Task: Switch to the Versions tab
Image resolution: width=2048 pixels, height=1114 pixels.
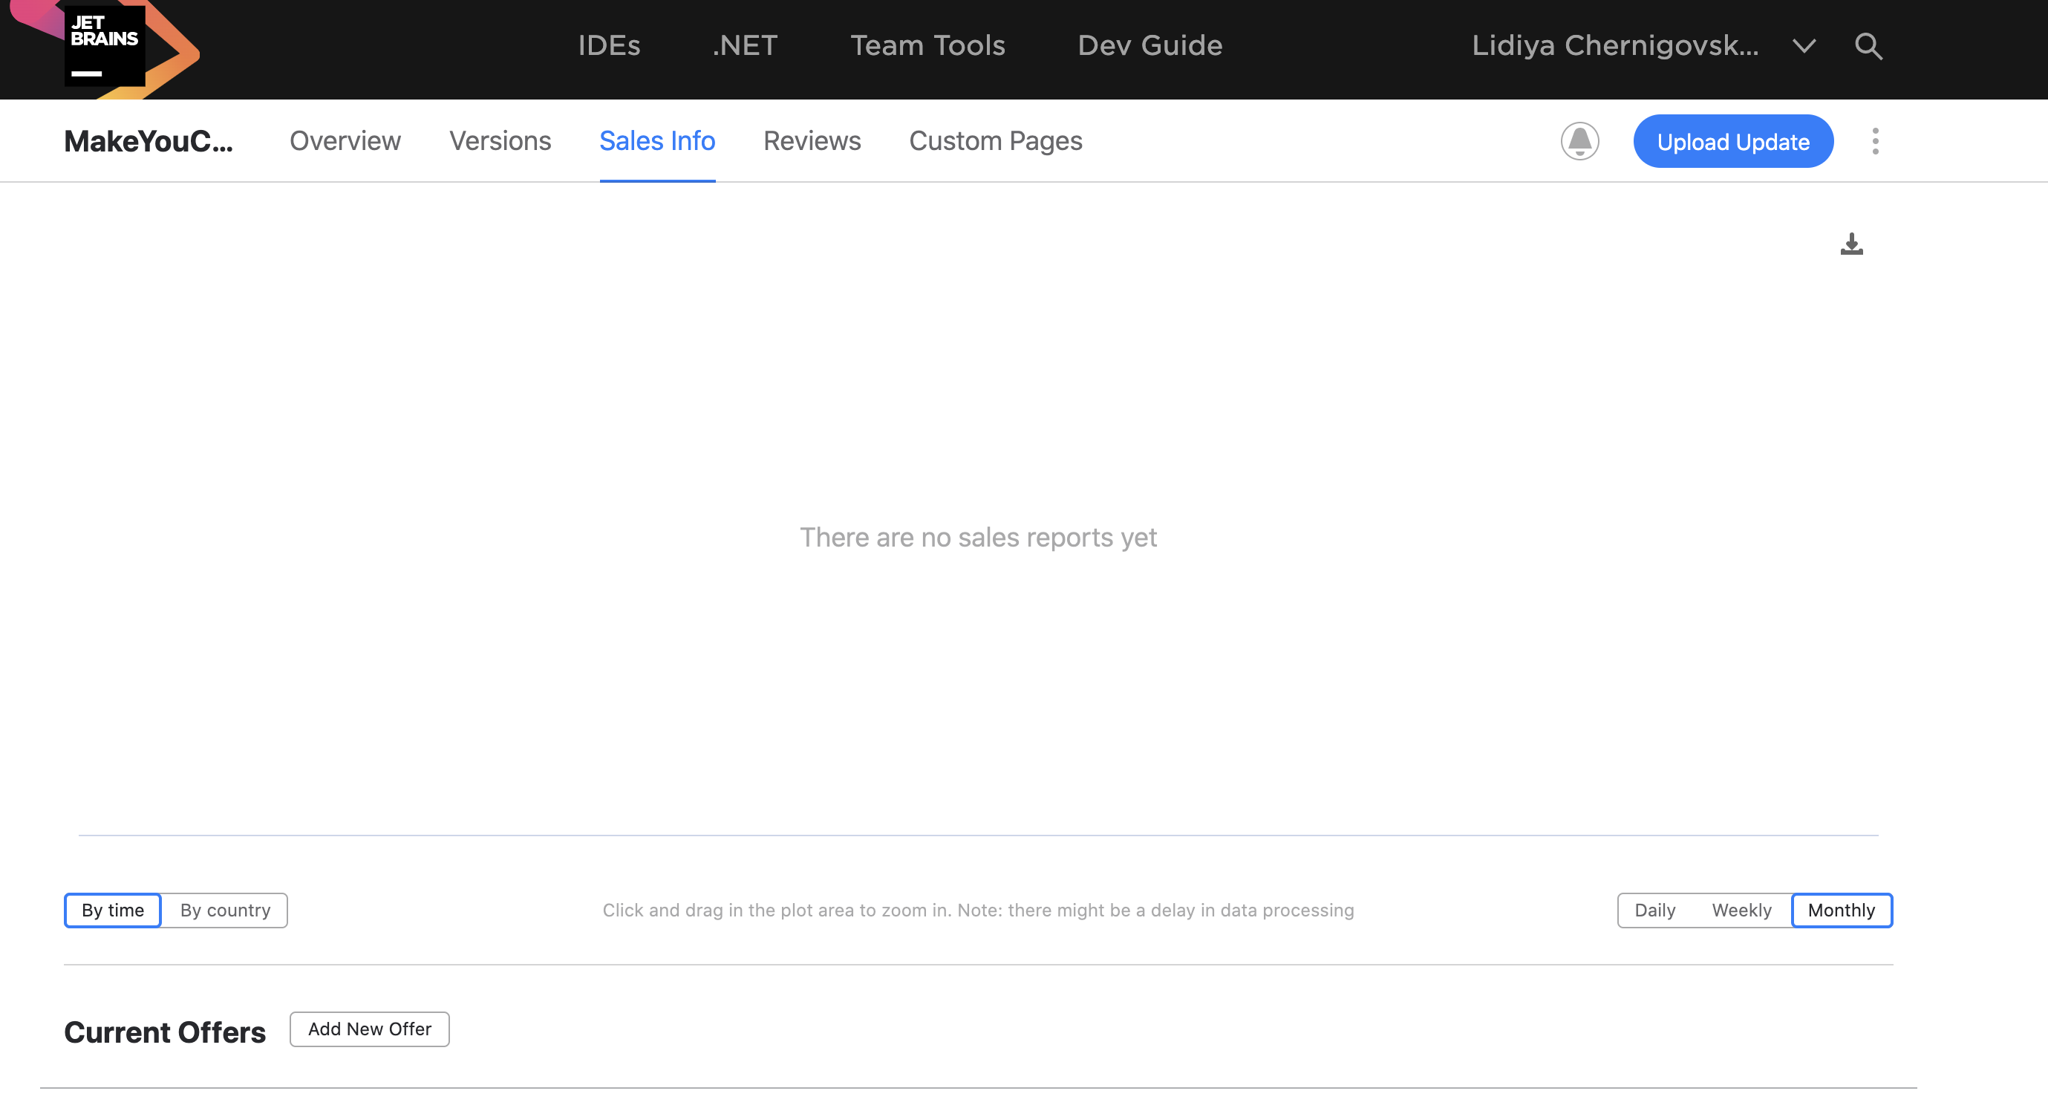Action: coord(499,140)
